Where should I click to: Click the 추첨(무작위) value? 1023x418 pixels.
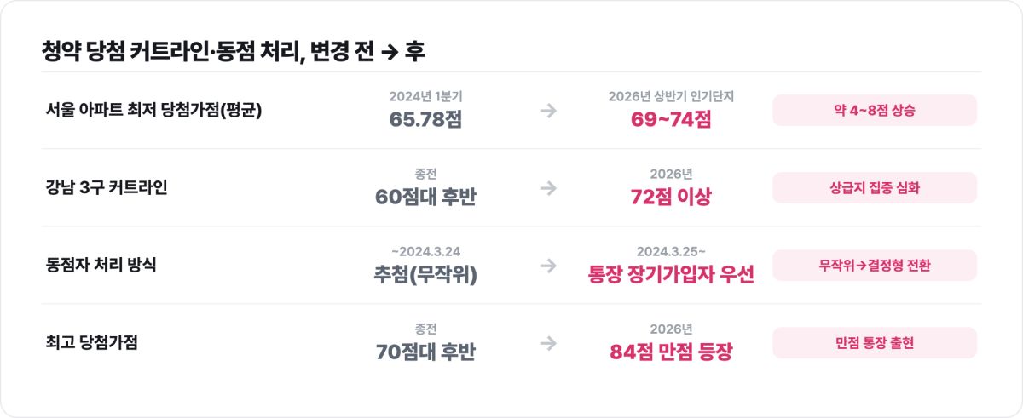coord(425,274)
